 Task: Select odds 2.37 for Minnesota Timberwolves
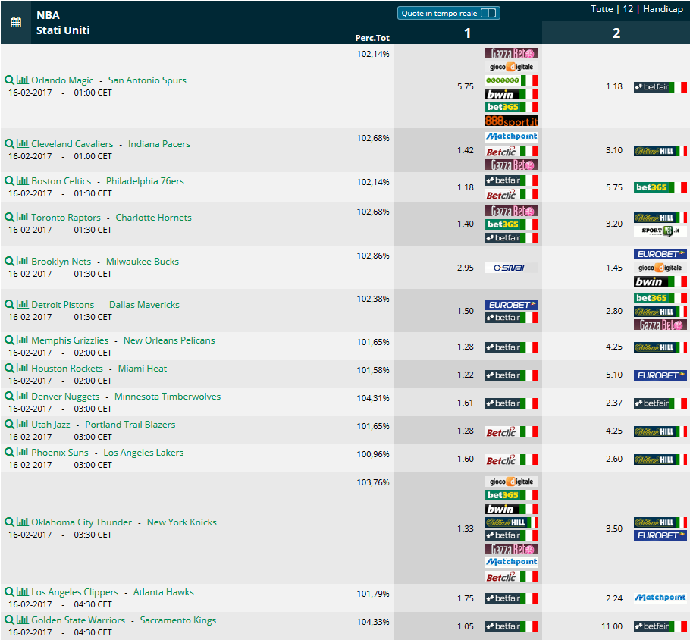614,403
